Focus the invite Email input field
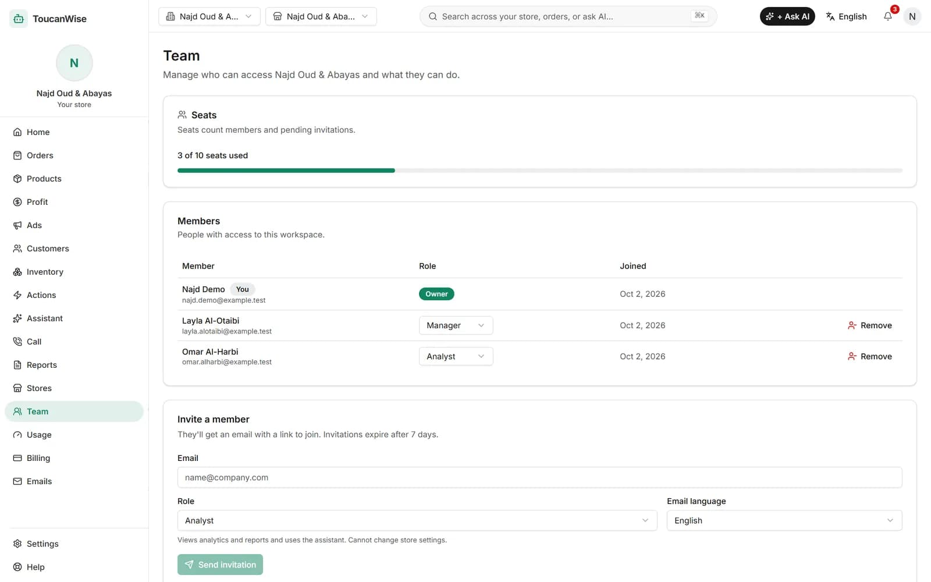Image resolution: width=931 pixels, height=582 pixels. pos(540,477)
